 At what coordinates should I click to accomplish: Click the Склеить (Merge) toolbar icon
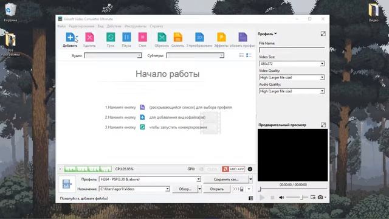pyautogui.click(x=178, y=37)
